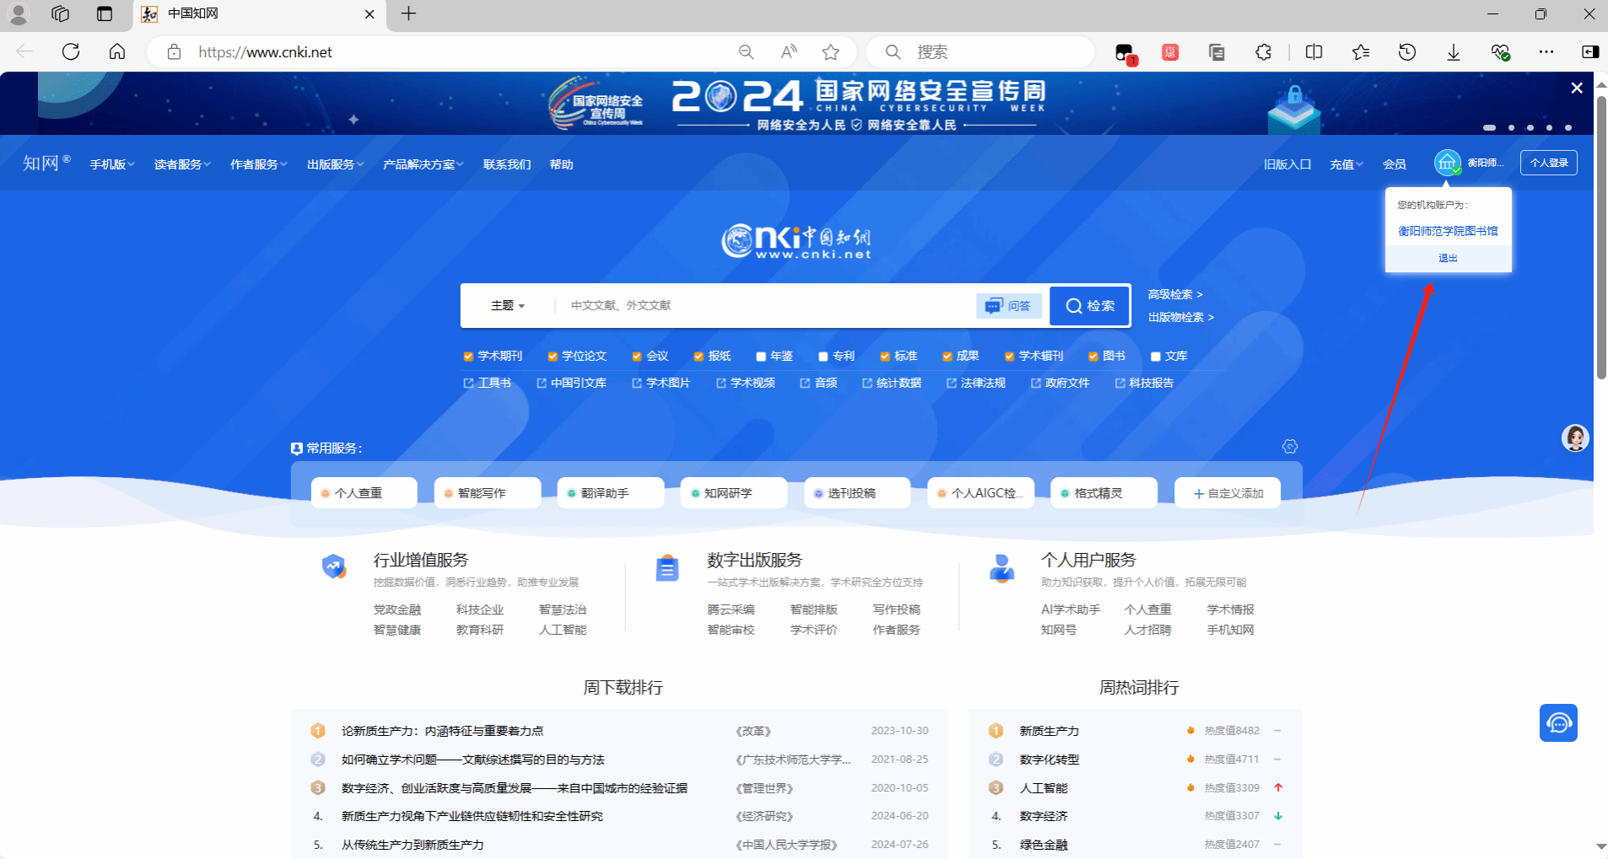Click the assistant avatar on right edge
Image resolution: width=1608 pixels, height=859 pixels.
point(1574,438)
